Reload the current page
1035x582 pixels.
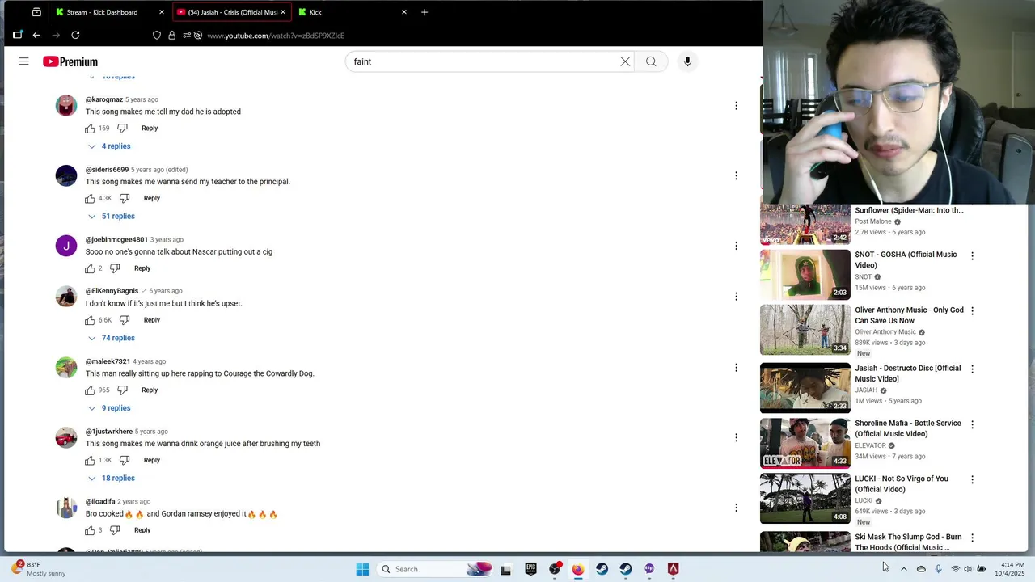point(75,35)
